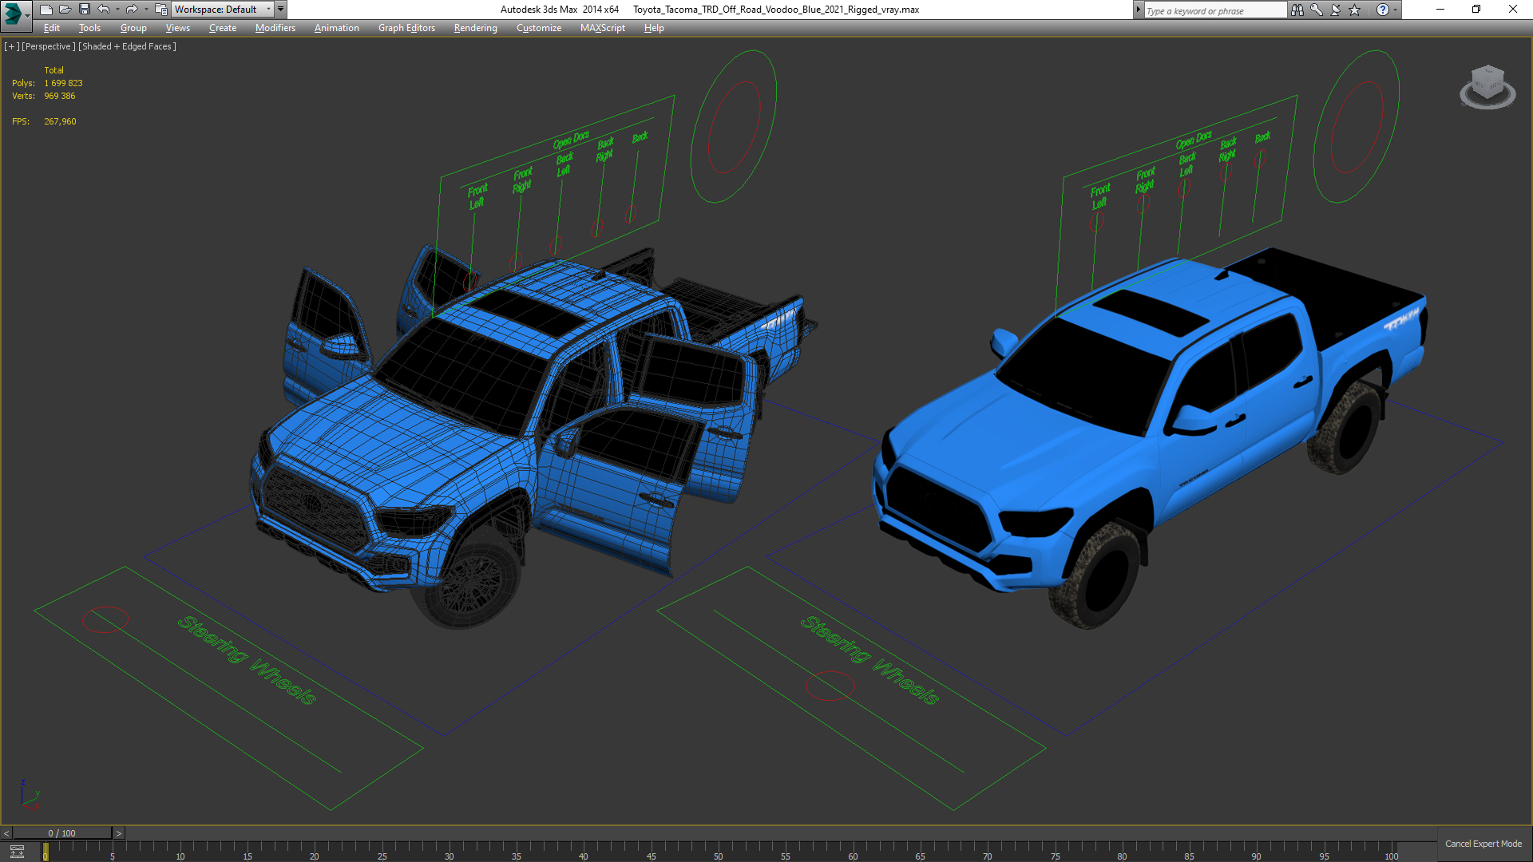Expand the Quick Access Toolbar customize arrow
The height and width of the screenshot is (862, 1533).
(x=281, y=10)
